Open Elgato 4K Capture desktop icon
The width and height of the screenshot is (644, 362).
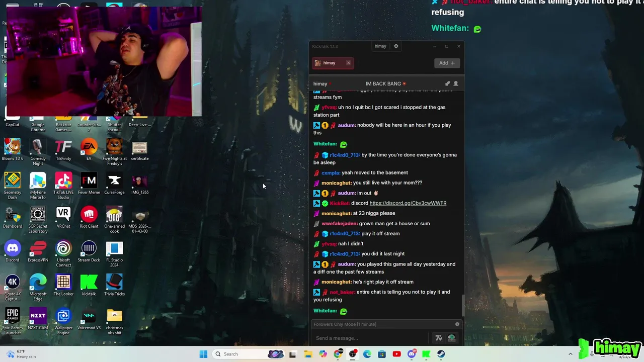pos(13,287)
